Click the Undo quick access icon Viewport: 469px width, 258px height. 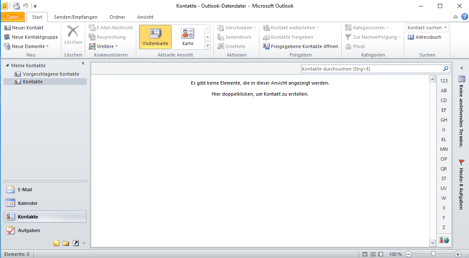pyautogui.click(x=26, y=6)
